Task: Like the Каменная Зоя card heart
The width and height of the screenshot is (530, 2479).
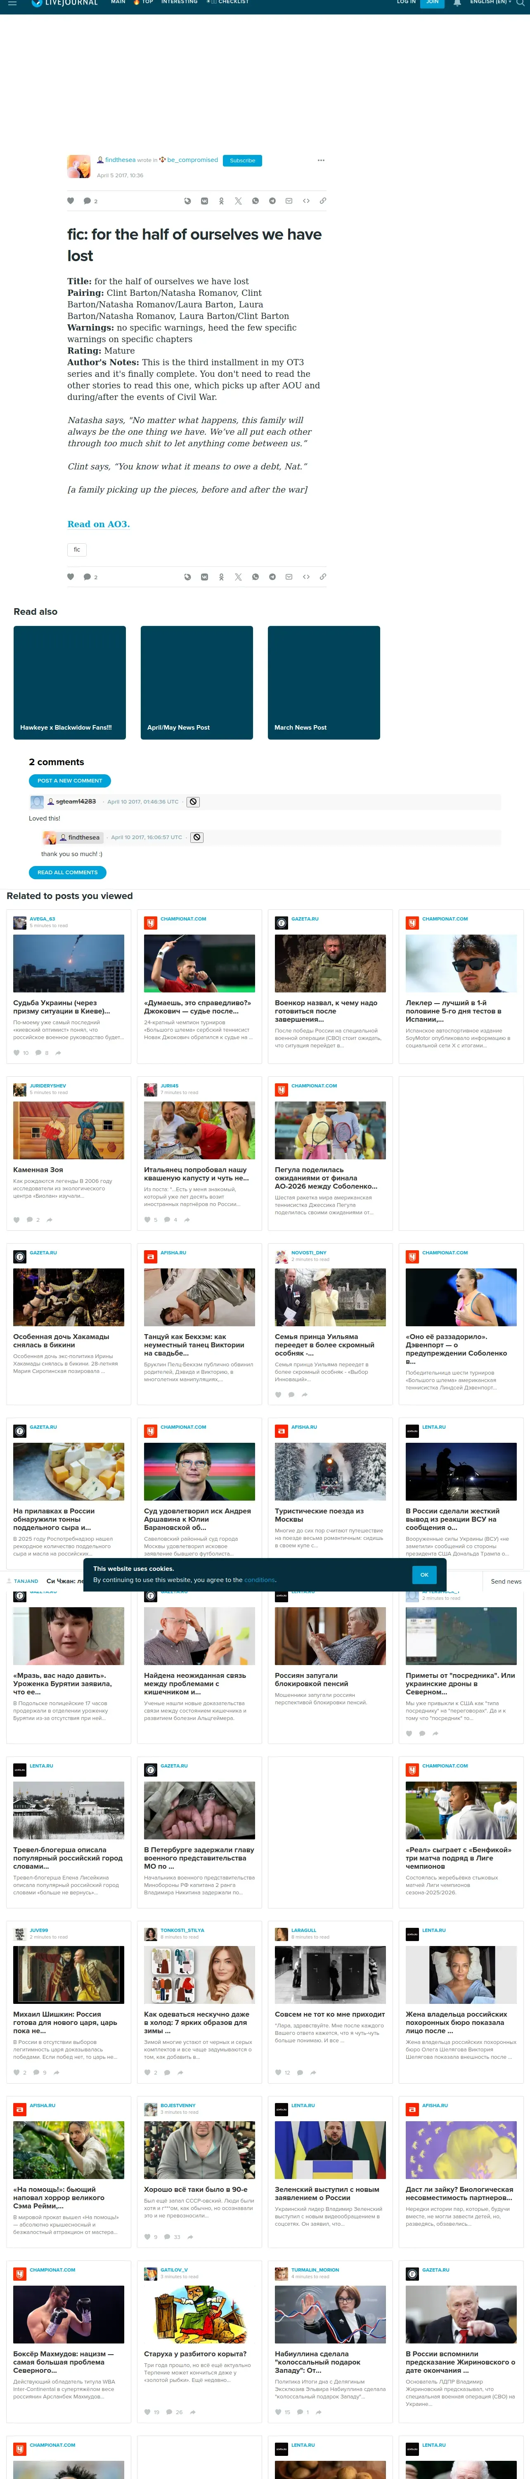Action: click(x=17, y=1219)
